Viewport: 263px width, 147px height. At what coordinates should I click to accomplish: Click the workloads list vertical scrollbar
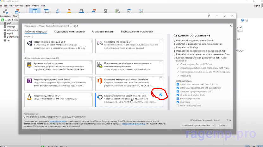pos(169,93)
